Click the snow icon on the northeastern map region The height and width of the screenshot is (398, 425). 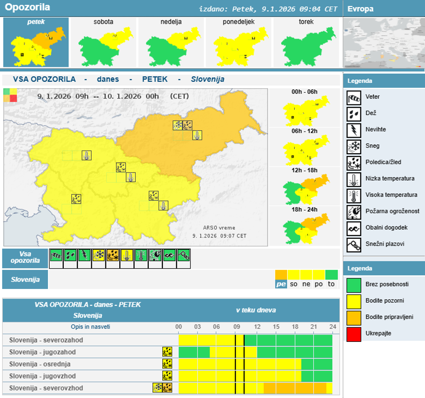tap(178, 125)
